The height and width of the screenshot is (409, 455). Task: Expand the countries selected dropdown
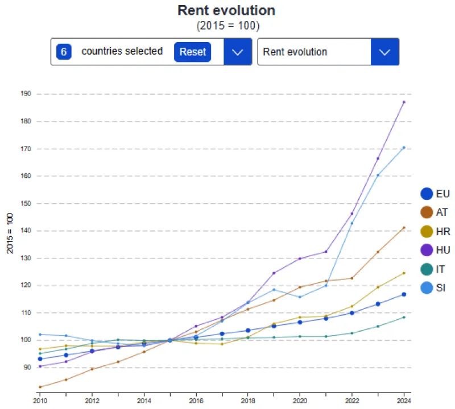coord(238,51)
